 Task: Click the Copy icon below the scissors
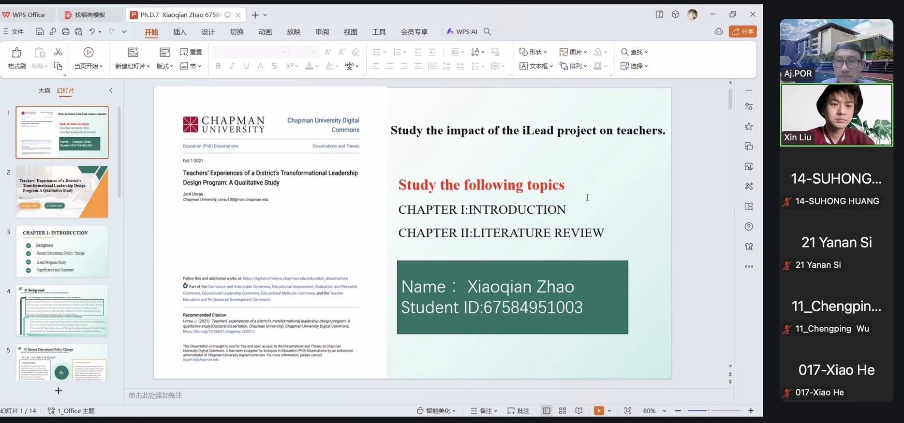pyautogui.click(x=58, y=66)
